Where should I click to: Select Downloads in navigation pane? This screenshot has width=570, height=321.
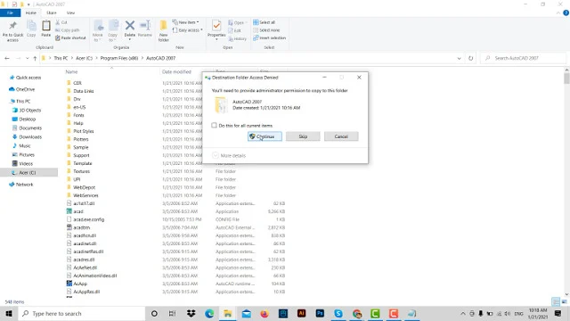pos(30,136)
